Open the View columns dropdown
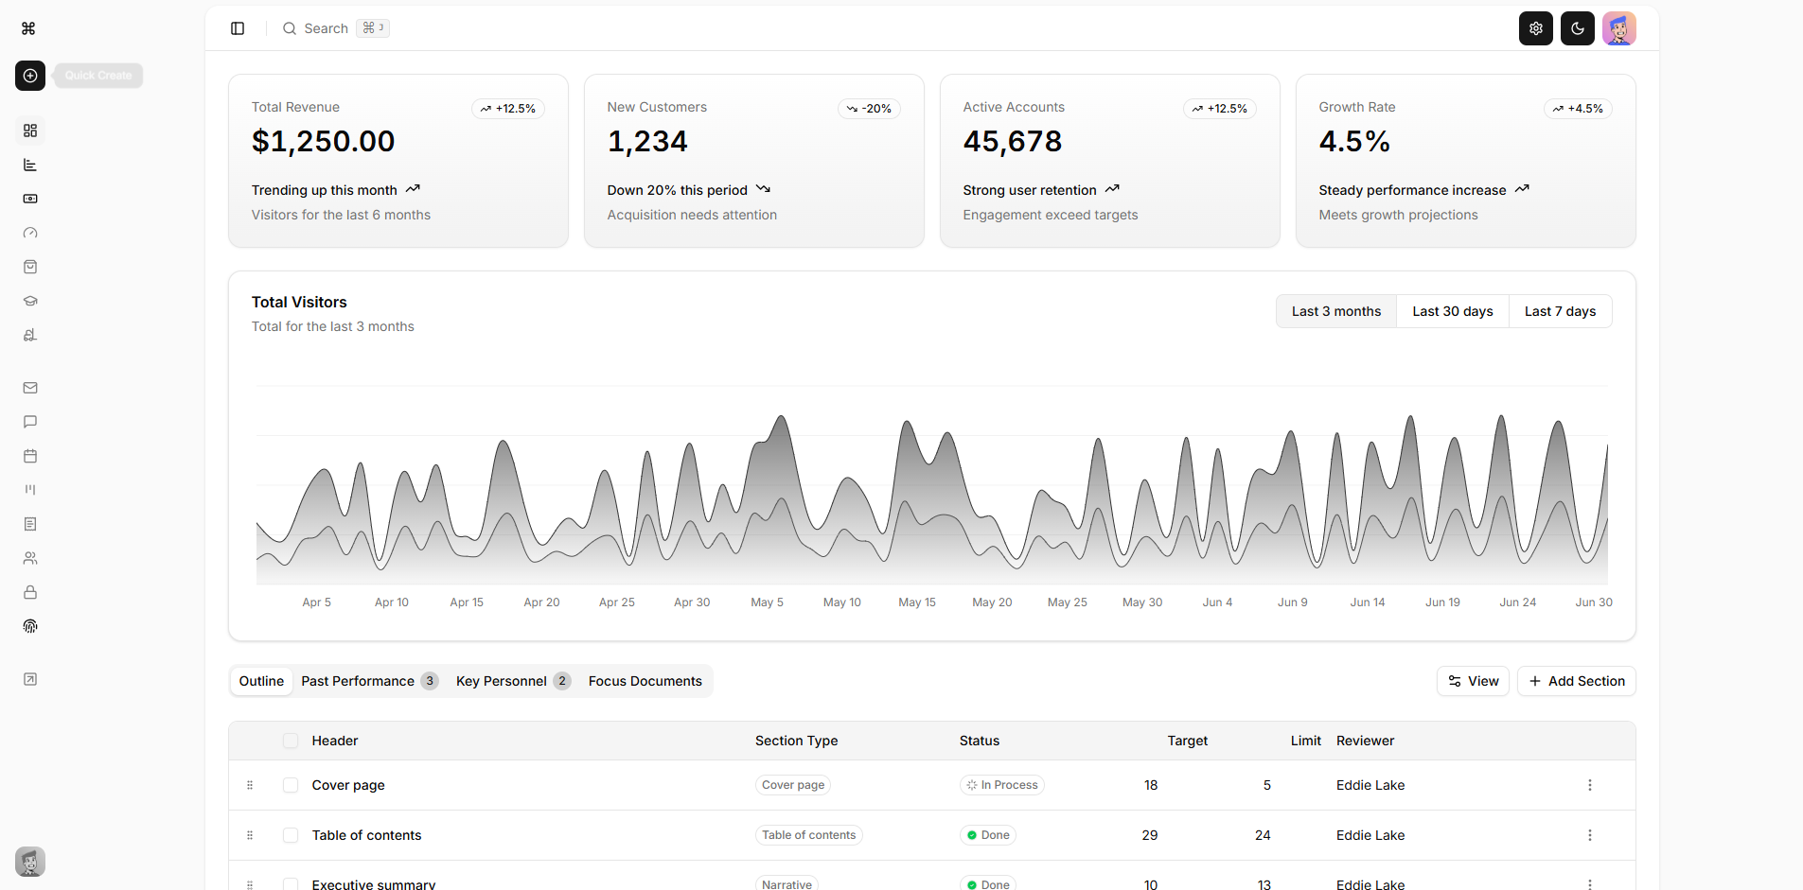The height and width of the screenshot is (890, 1803). [1473, 681]
